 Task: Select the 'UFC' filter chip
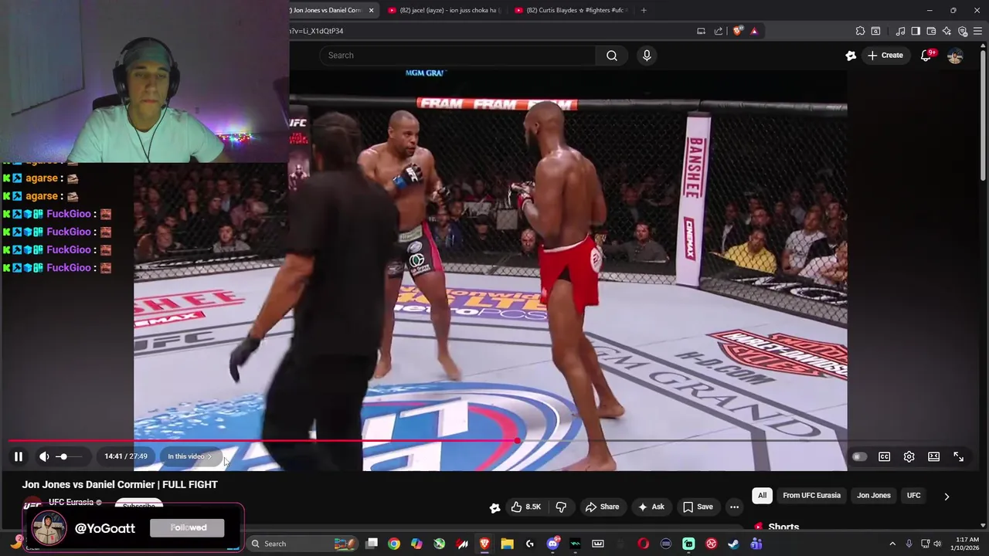[x=913, y=496]
